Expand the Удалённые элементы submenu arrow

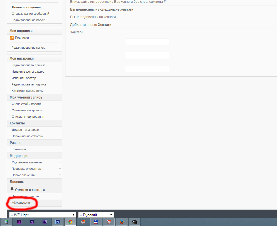60,162
